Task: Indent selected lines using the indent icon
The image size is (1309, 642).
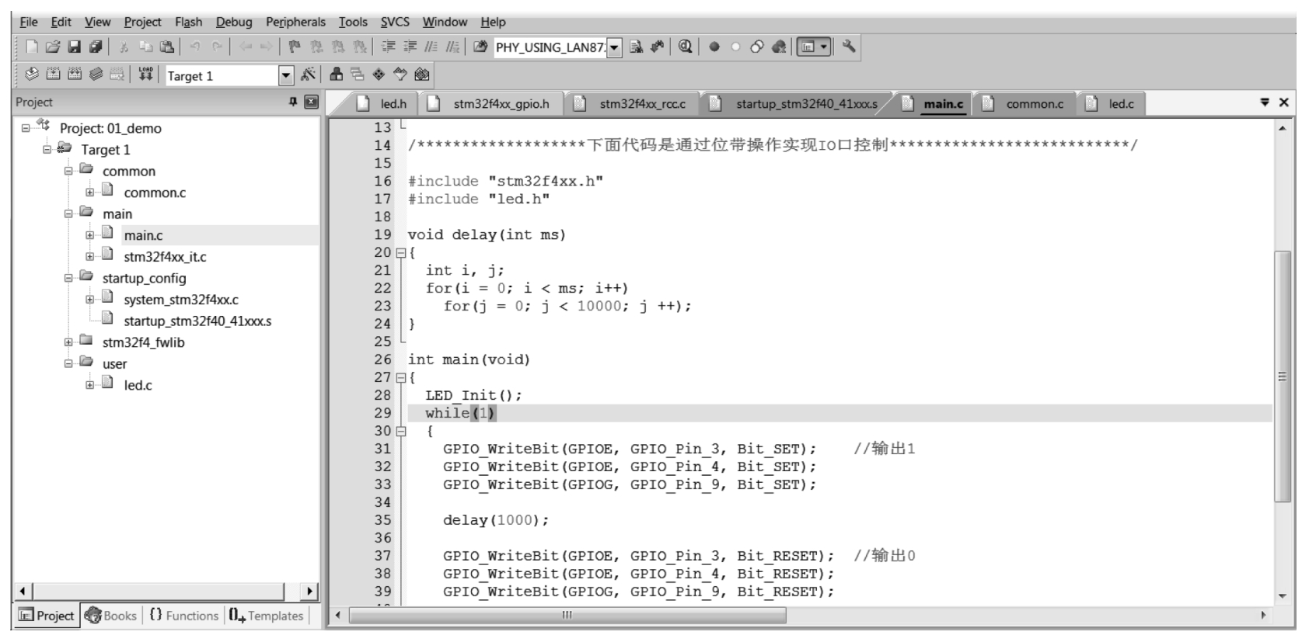Action: click(389, 47)
